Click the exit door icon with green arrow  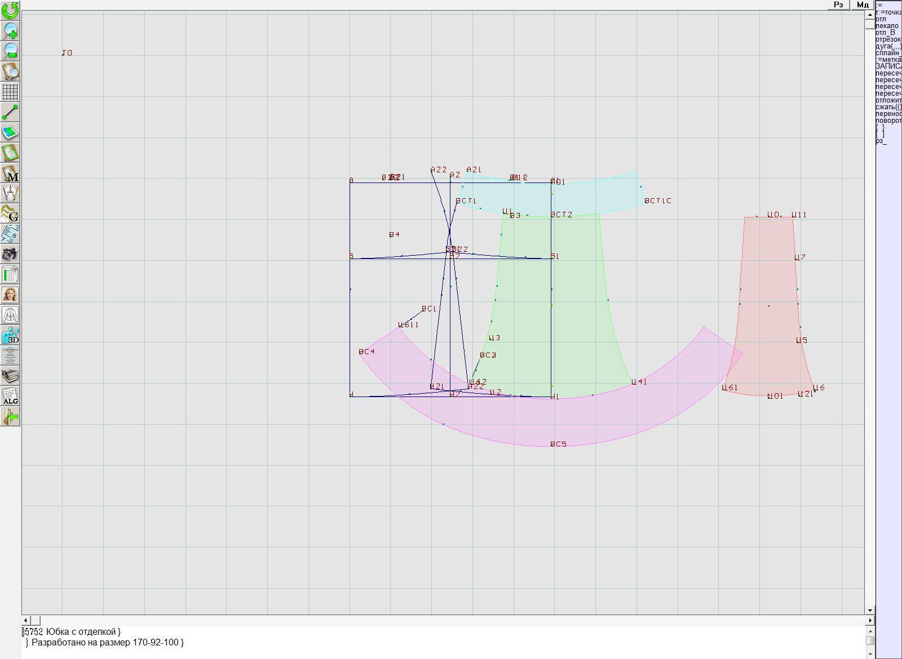[x=10, y=416]
